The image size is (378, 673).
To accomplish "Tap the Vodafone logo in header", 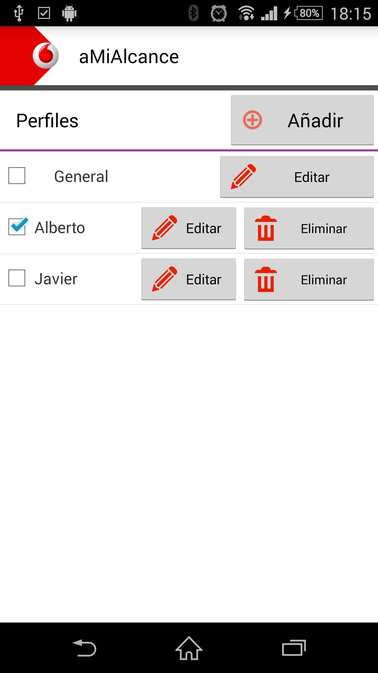I will (x=45, y=56).
